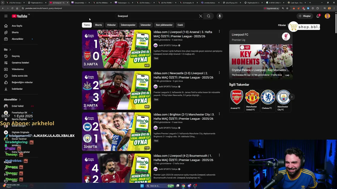
Task: Expand the Abonelikler subscriptions heading
Action: tap(12, 99)
